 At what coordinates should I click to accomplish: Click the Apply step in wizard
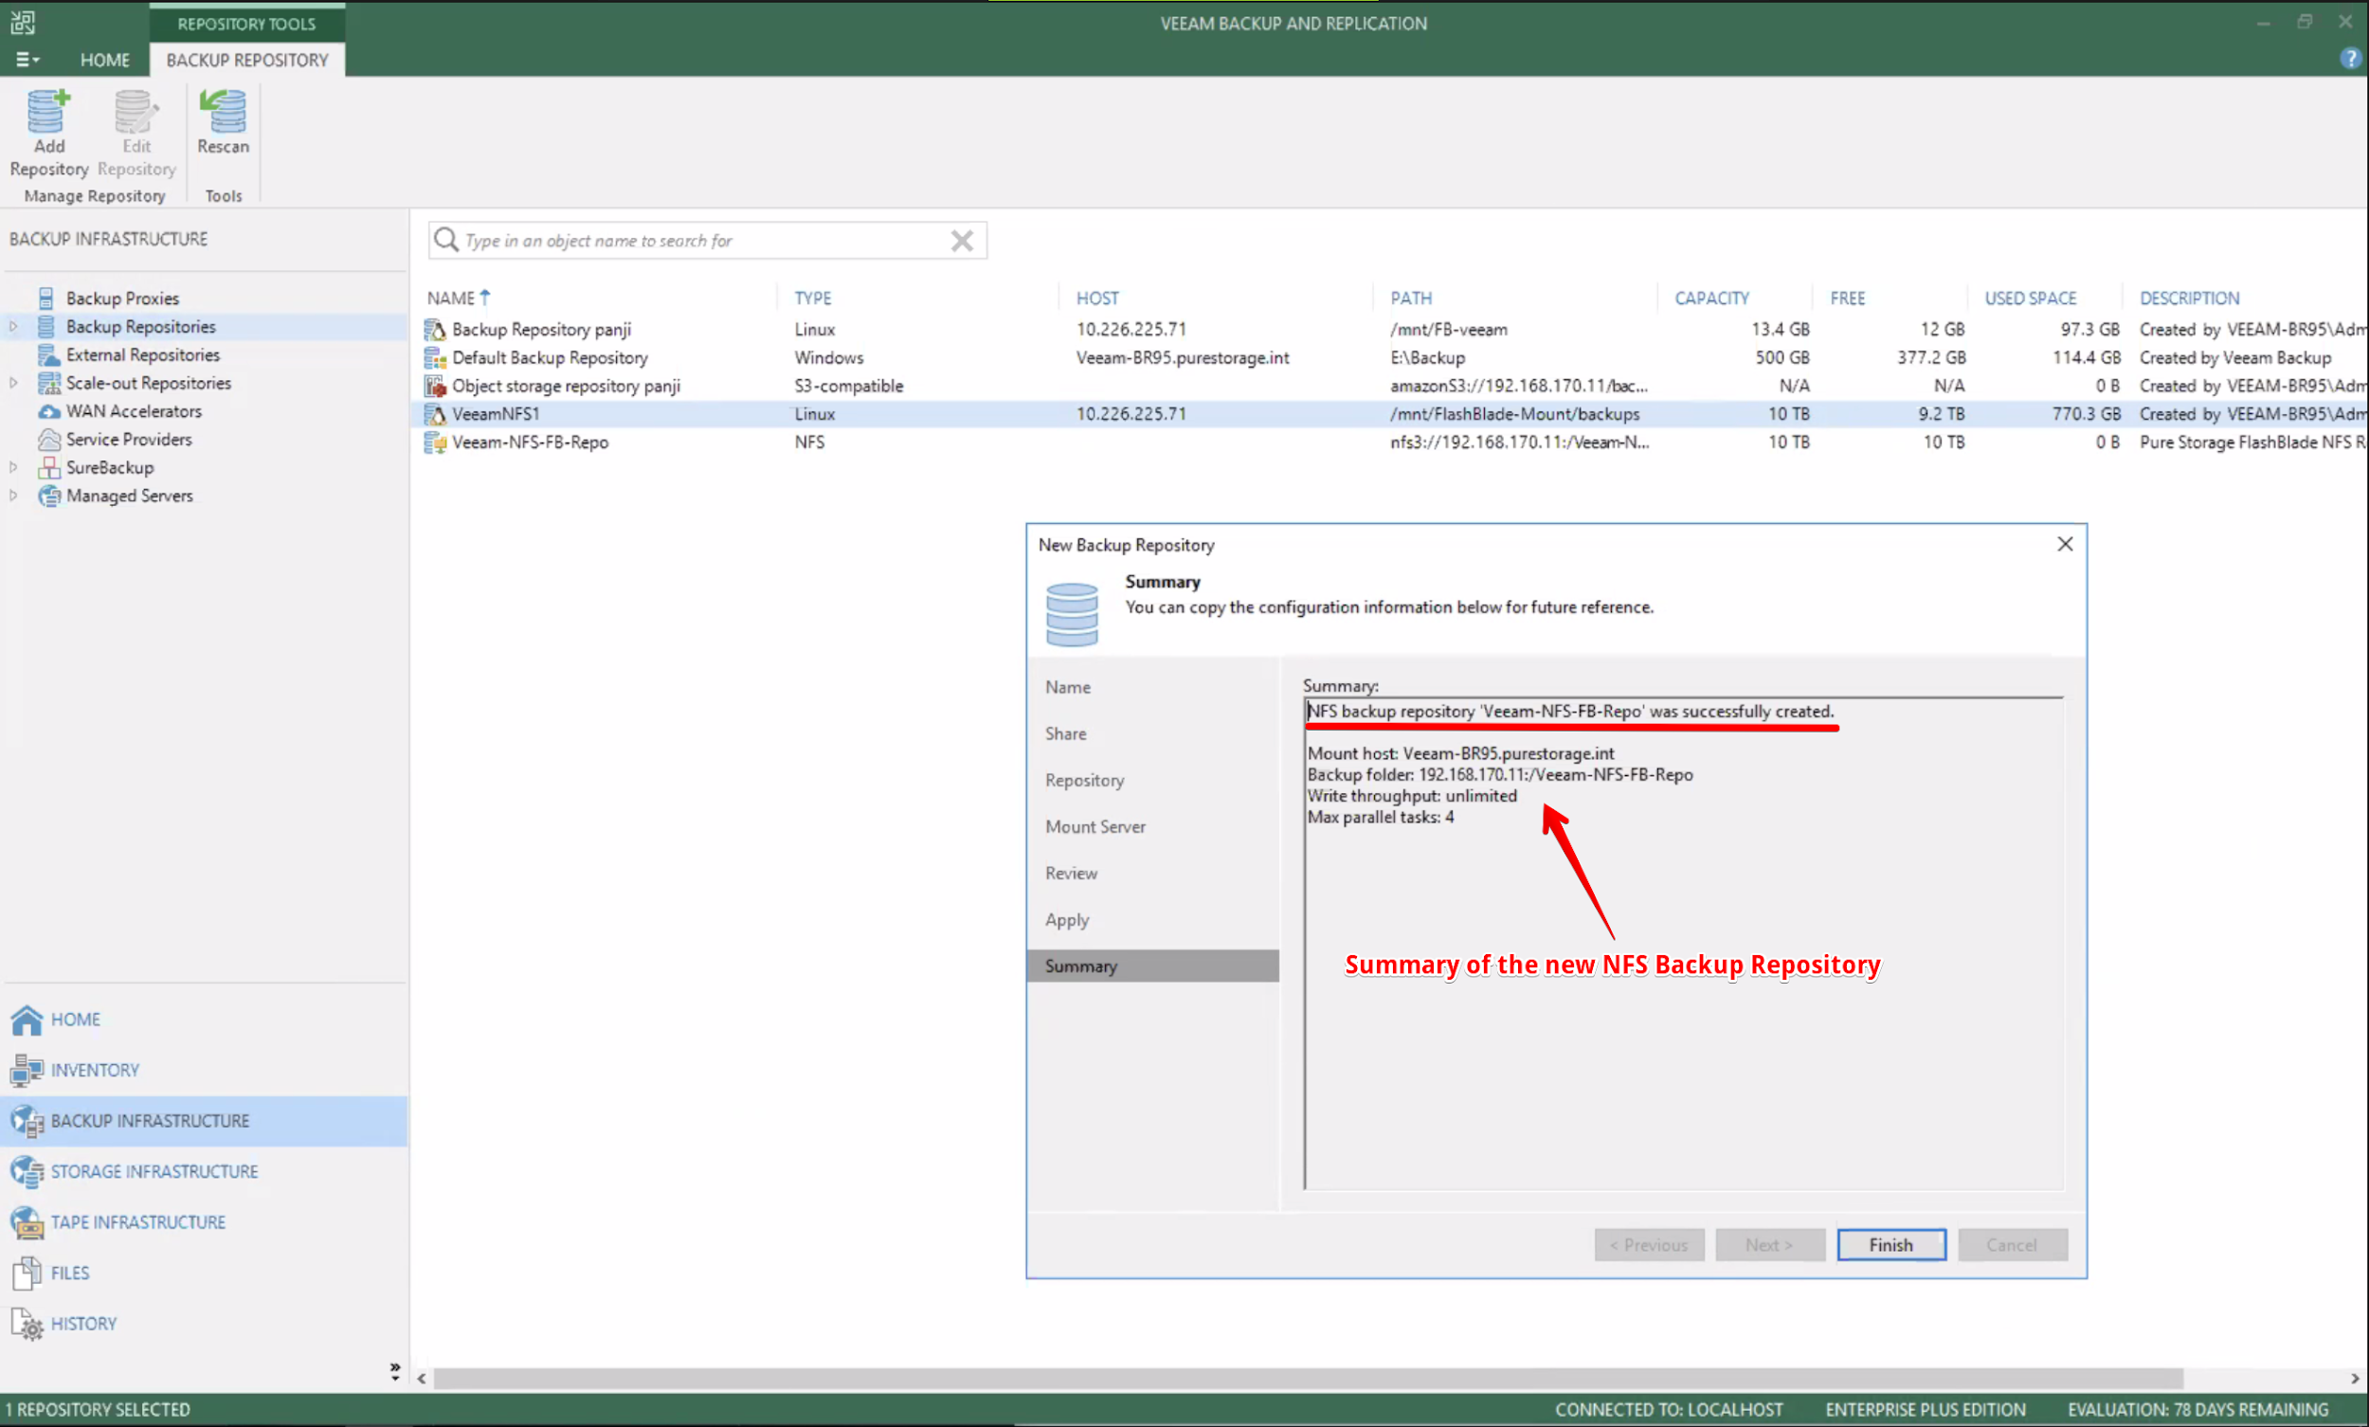(1068, 919)
